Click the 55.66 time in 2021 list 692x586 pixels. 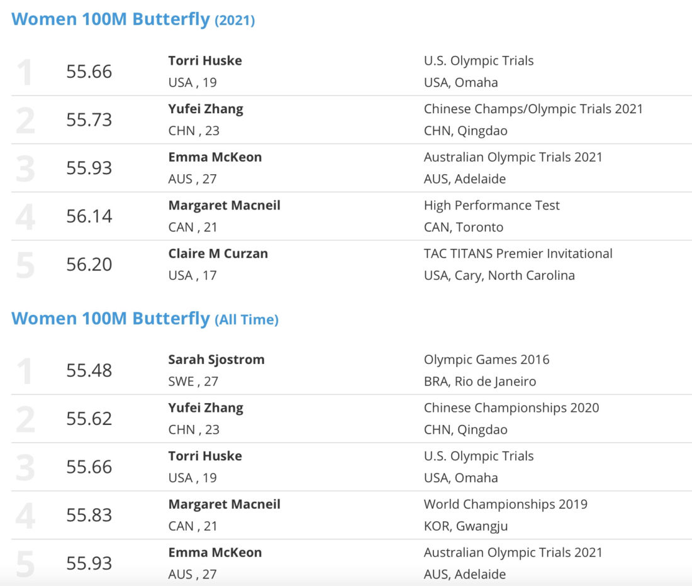point(89,72)
